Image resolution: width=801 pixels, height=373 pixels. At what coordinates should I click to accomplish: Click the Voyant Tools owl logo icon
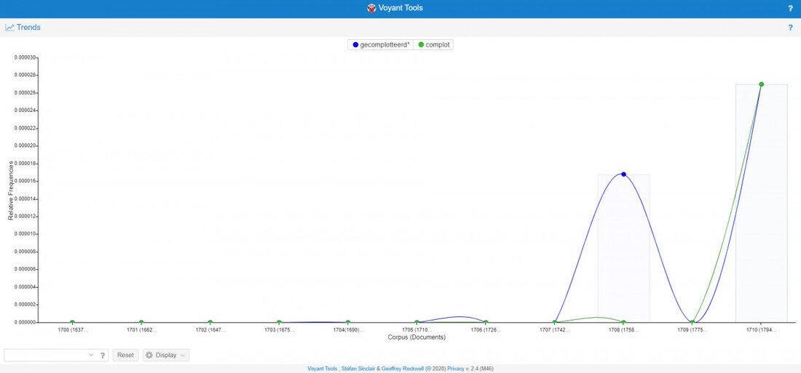click(x=371, y=8)
